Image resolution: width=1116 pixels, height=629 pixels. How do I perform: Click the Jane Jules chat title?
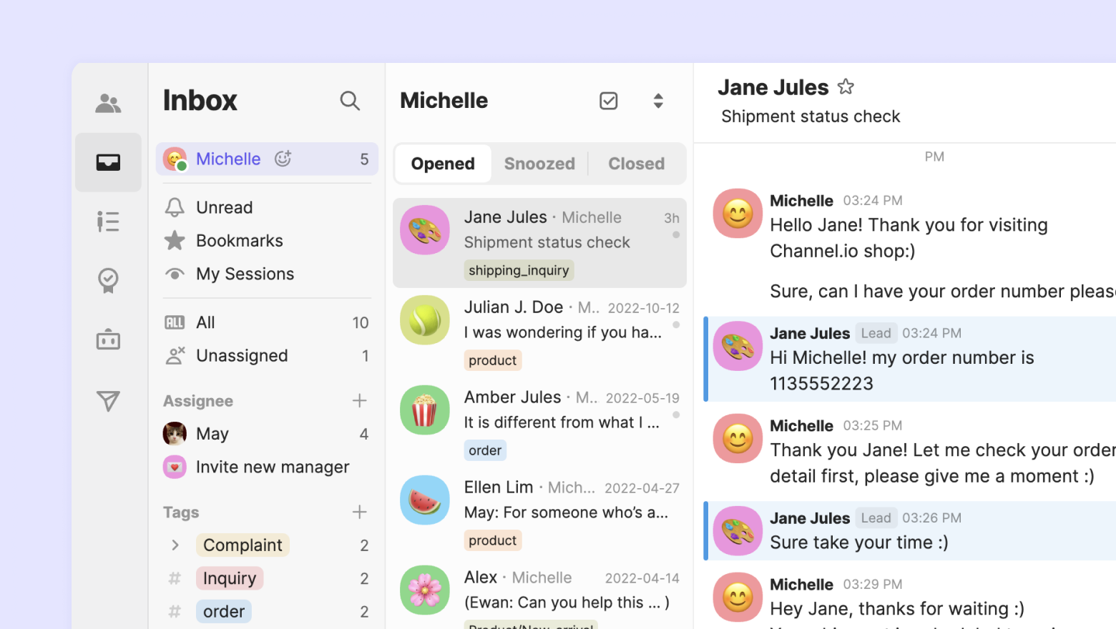pos(773,87)
